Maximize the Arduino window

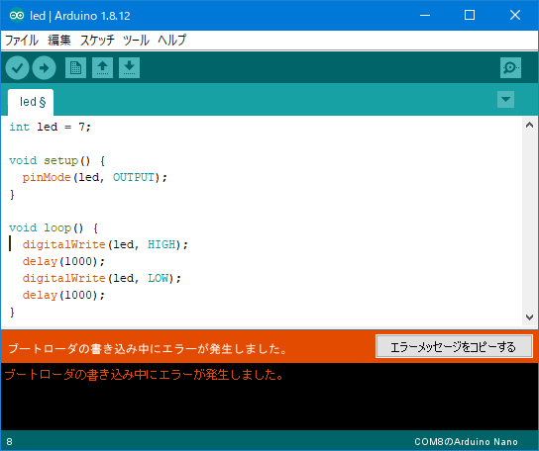470,15
